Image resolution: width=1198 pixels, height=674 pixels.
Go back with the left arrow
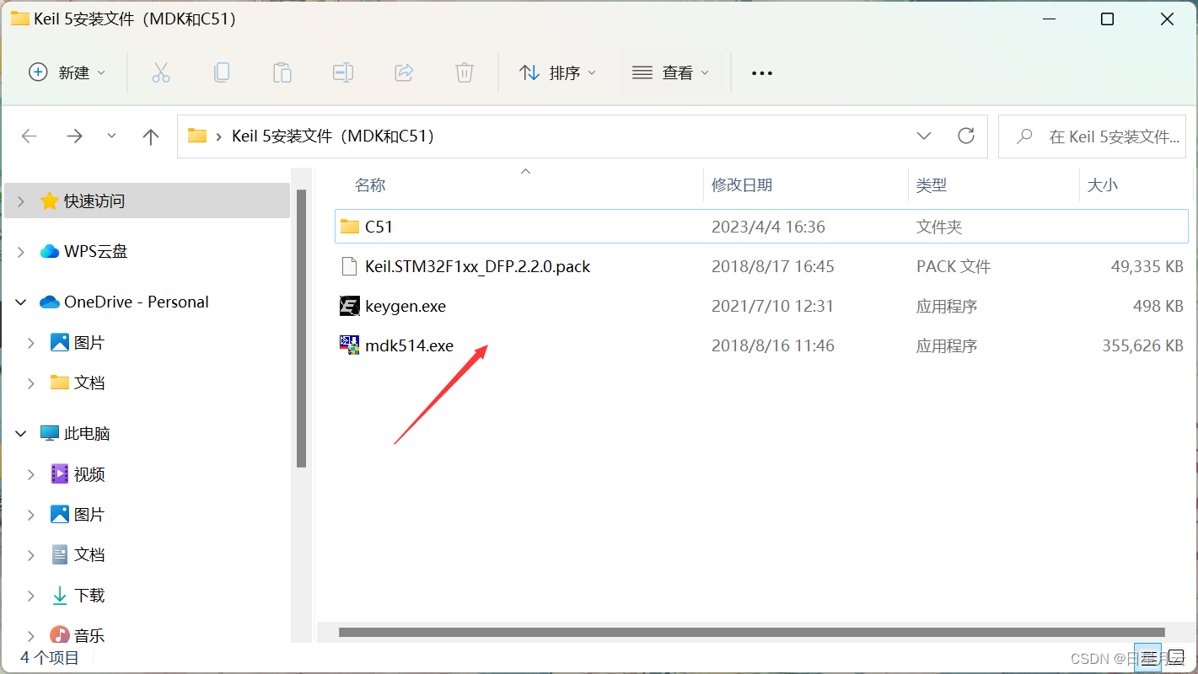pos(30,136)
